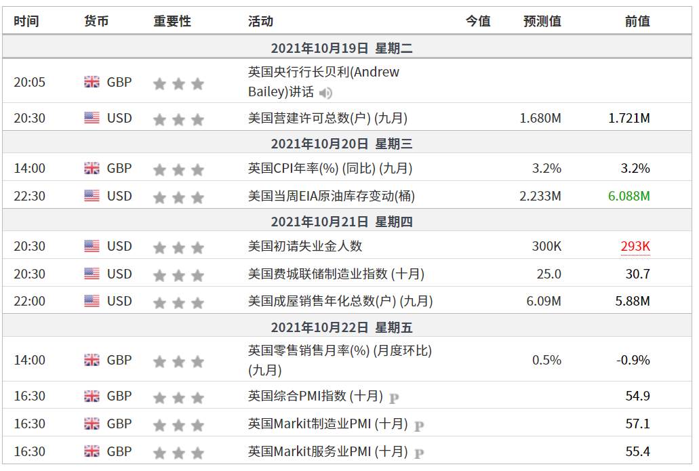Click the 预测值 column header

point(542,21)
